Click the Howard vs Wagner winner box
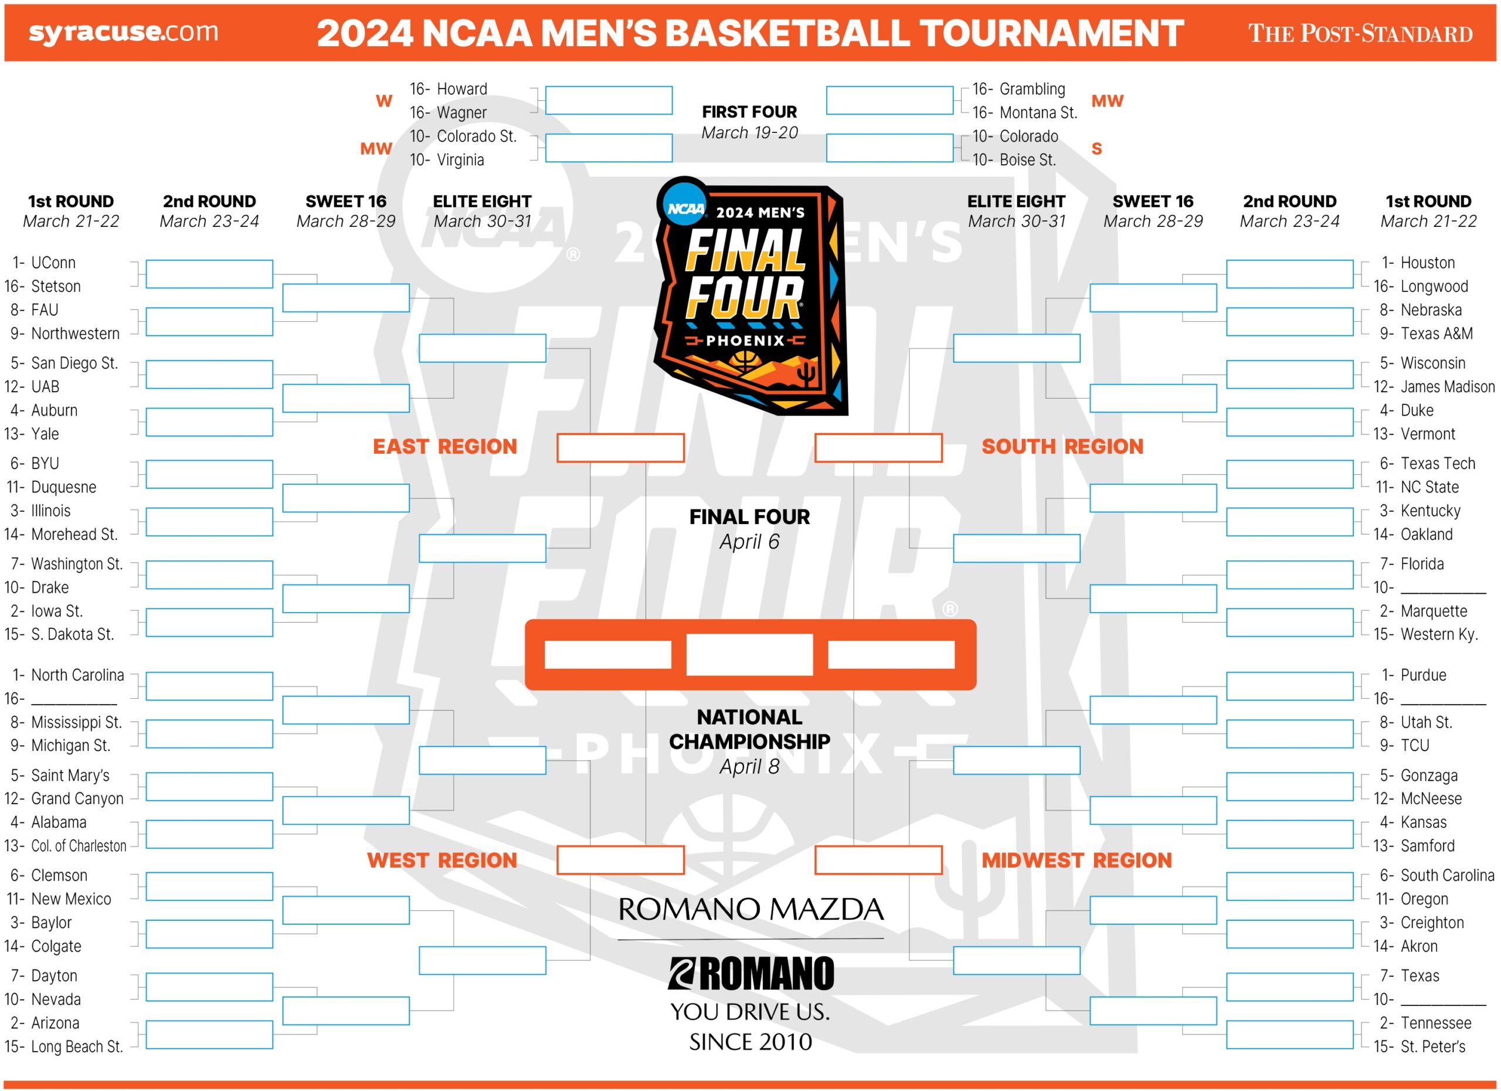 tap(608, 101)
